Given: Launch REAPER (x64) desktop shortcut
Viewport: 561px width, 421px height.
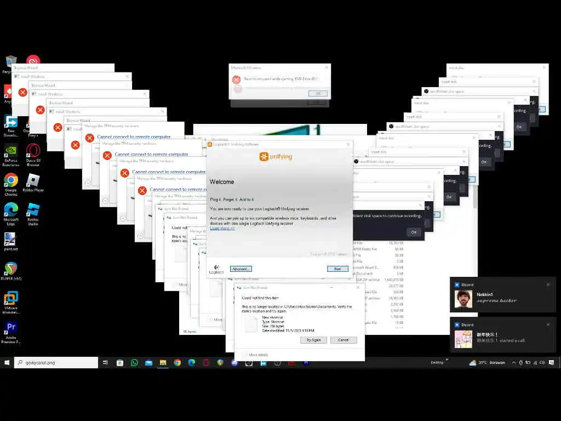Looking at the screenshot, I should 11,271.
